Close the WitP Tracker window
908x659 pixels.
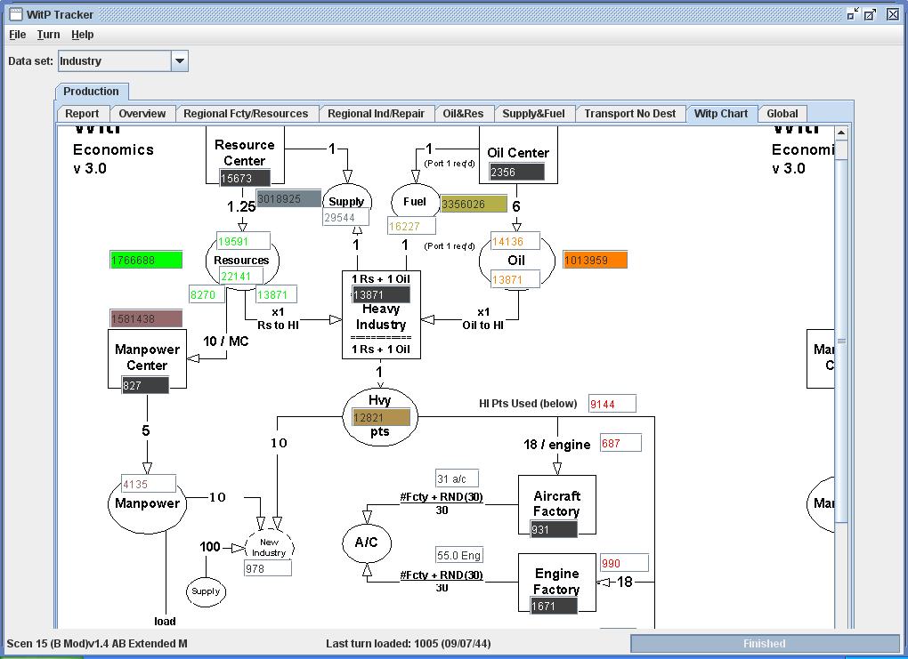pos(893,14)
